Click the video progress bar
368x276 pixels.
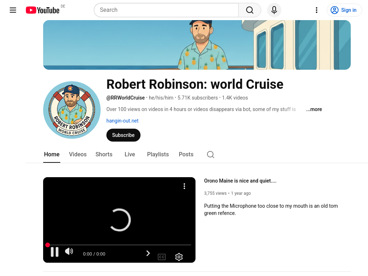pyautogui.click(x=119, y=245)
